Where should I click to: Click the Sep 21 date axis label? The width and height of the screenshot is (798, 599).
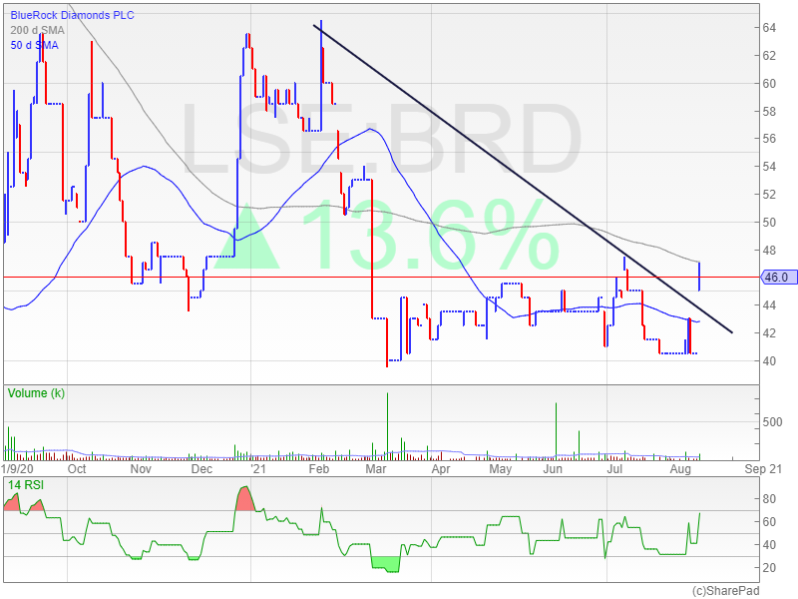click(763, 468)
